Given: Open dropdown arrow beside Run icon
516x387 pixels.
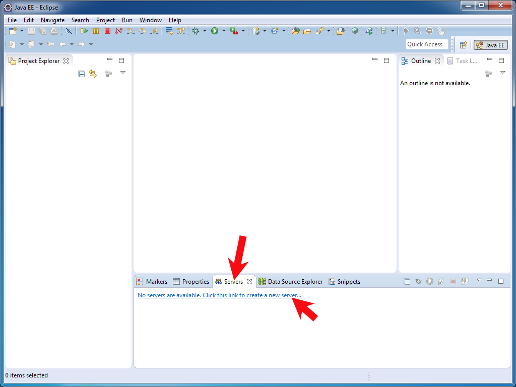Looking at the screenshot, I should point(224,31).
